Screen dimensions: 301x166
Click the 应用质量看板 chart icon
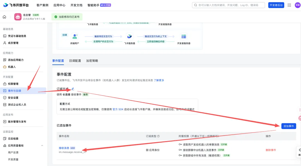click(5, 146)
